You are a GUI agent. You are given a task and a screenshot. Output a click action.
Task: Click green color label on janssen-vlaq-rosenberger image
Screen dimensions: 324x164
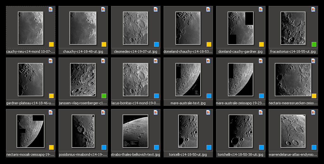[104, 96]
